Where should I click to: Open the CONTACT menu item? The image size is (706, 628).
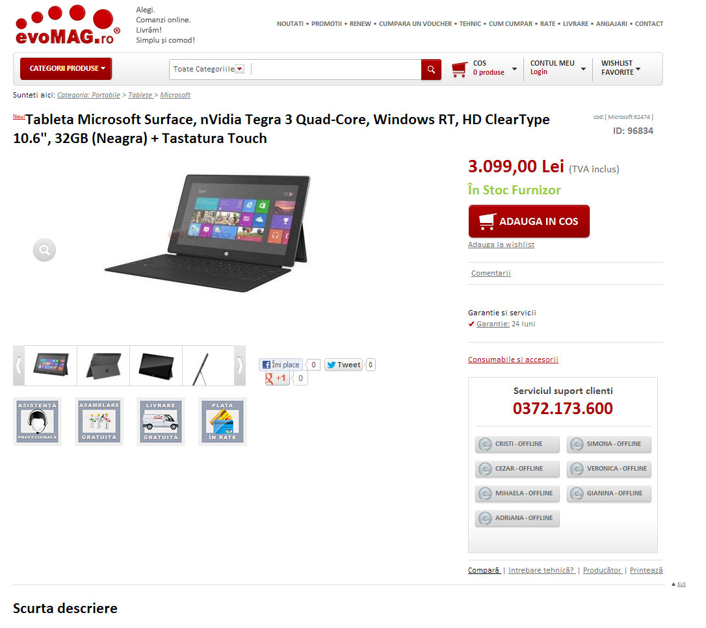click(x=649, y=24)
